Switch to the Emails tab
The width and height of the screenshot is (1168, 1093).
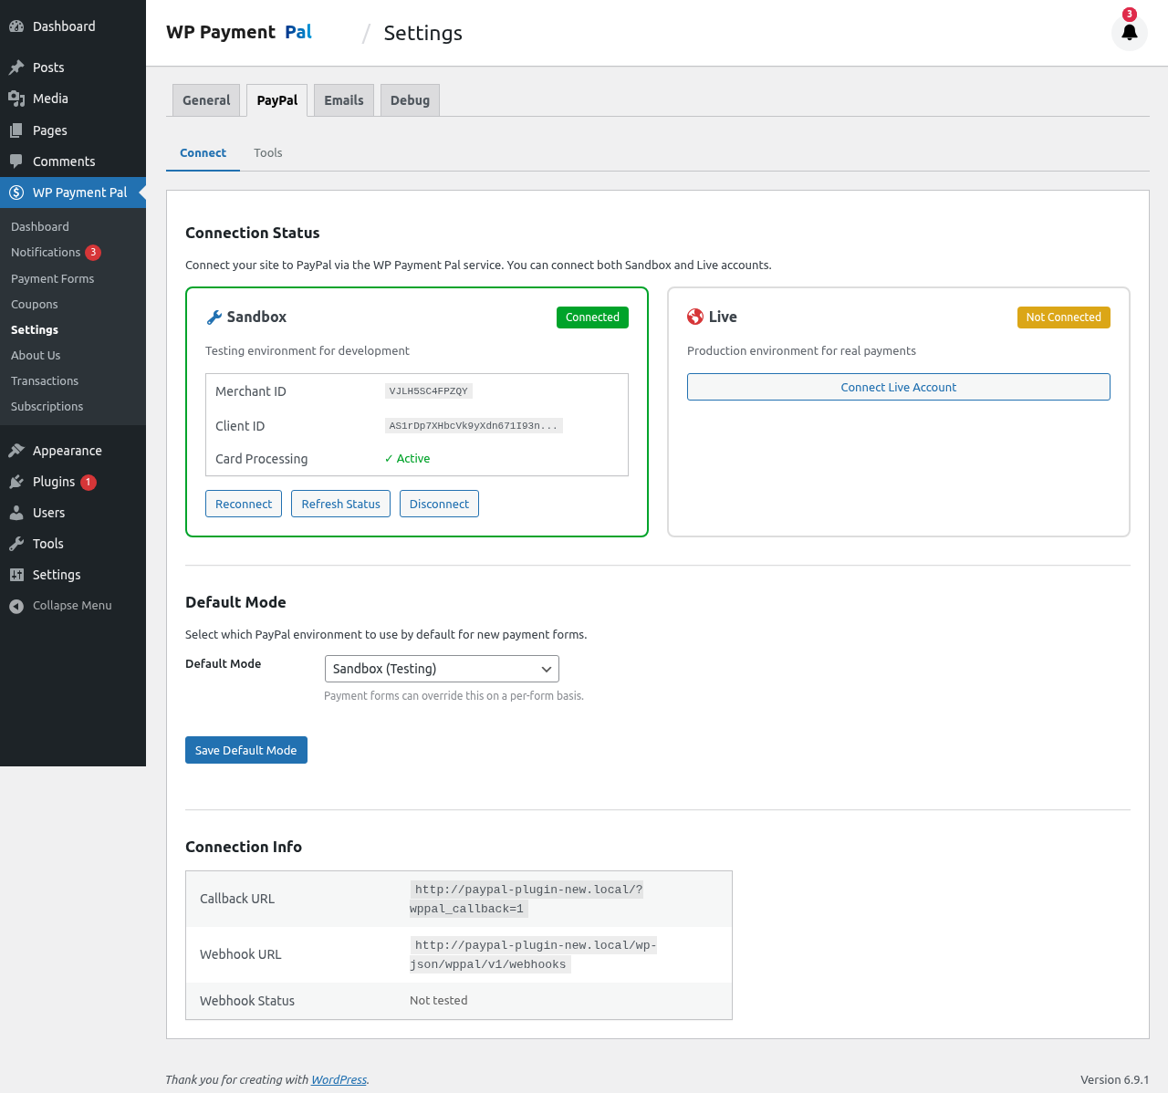(x=343, y=100)
